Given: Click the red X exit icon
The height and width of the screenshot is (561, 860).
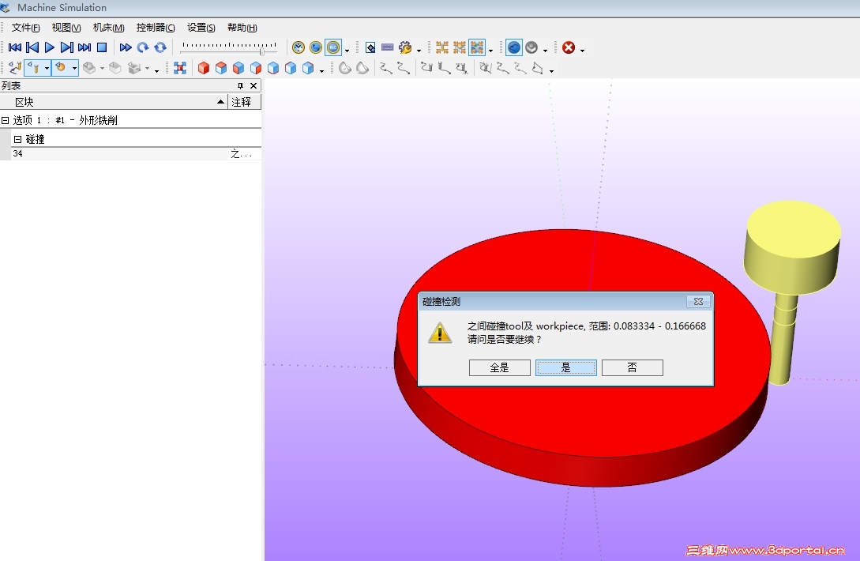Looking at the screenshot, I should tap(569, 47).
